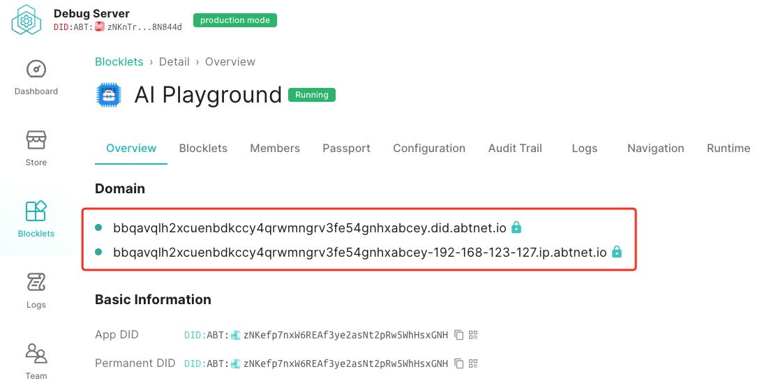Open the did.abtnet.io domain link
The height and width of the screenshot is (383, 762).
311,227
